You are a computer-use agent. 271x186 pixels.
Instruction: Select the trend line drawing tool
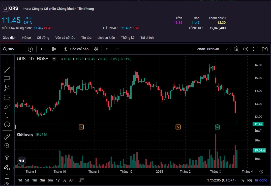[x=7, y=70]
